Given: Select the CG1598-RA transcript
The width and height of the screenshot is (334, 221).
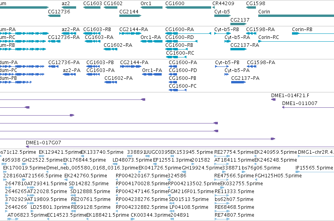Looking at the screenshot, I should click(x=251, y=33).
